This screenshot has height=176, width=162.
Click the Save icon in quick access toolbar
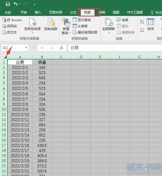click(x=8, y=4)
